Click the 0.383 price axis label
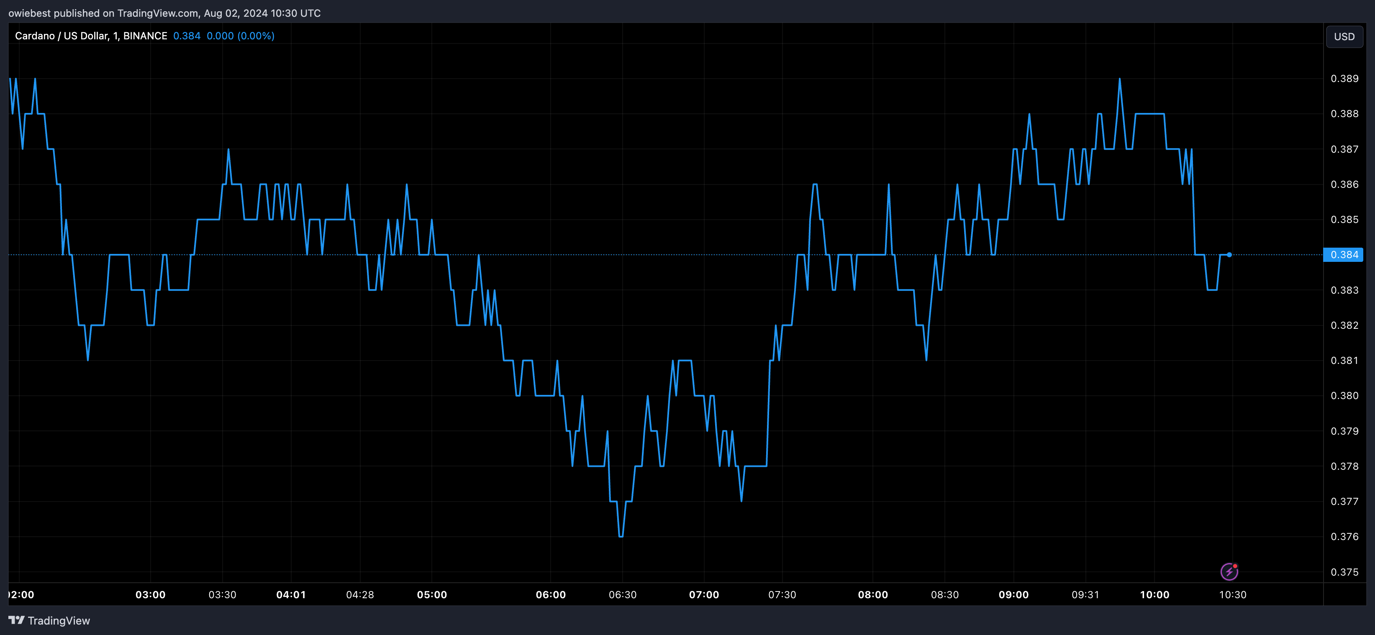This screenshot has height=635, width=1375. pyautogui.click(x=1344, y=290)
